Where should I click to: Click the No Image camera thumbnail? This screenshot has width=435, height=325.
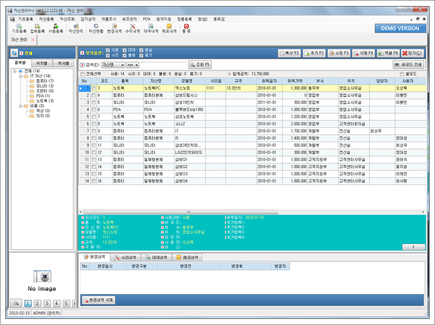[42, 276]
